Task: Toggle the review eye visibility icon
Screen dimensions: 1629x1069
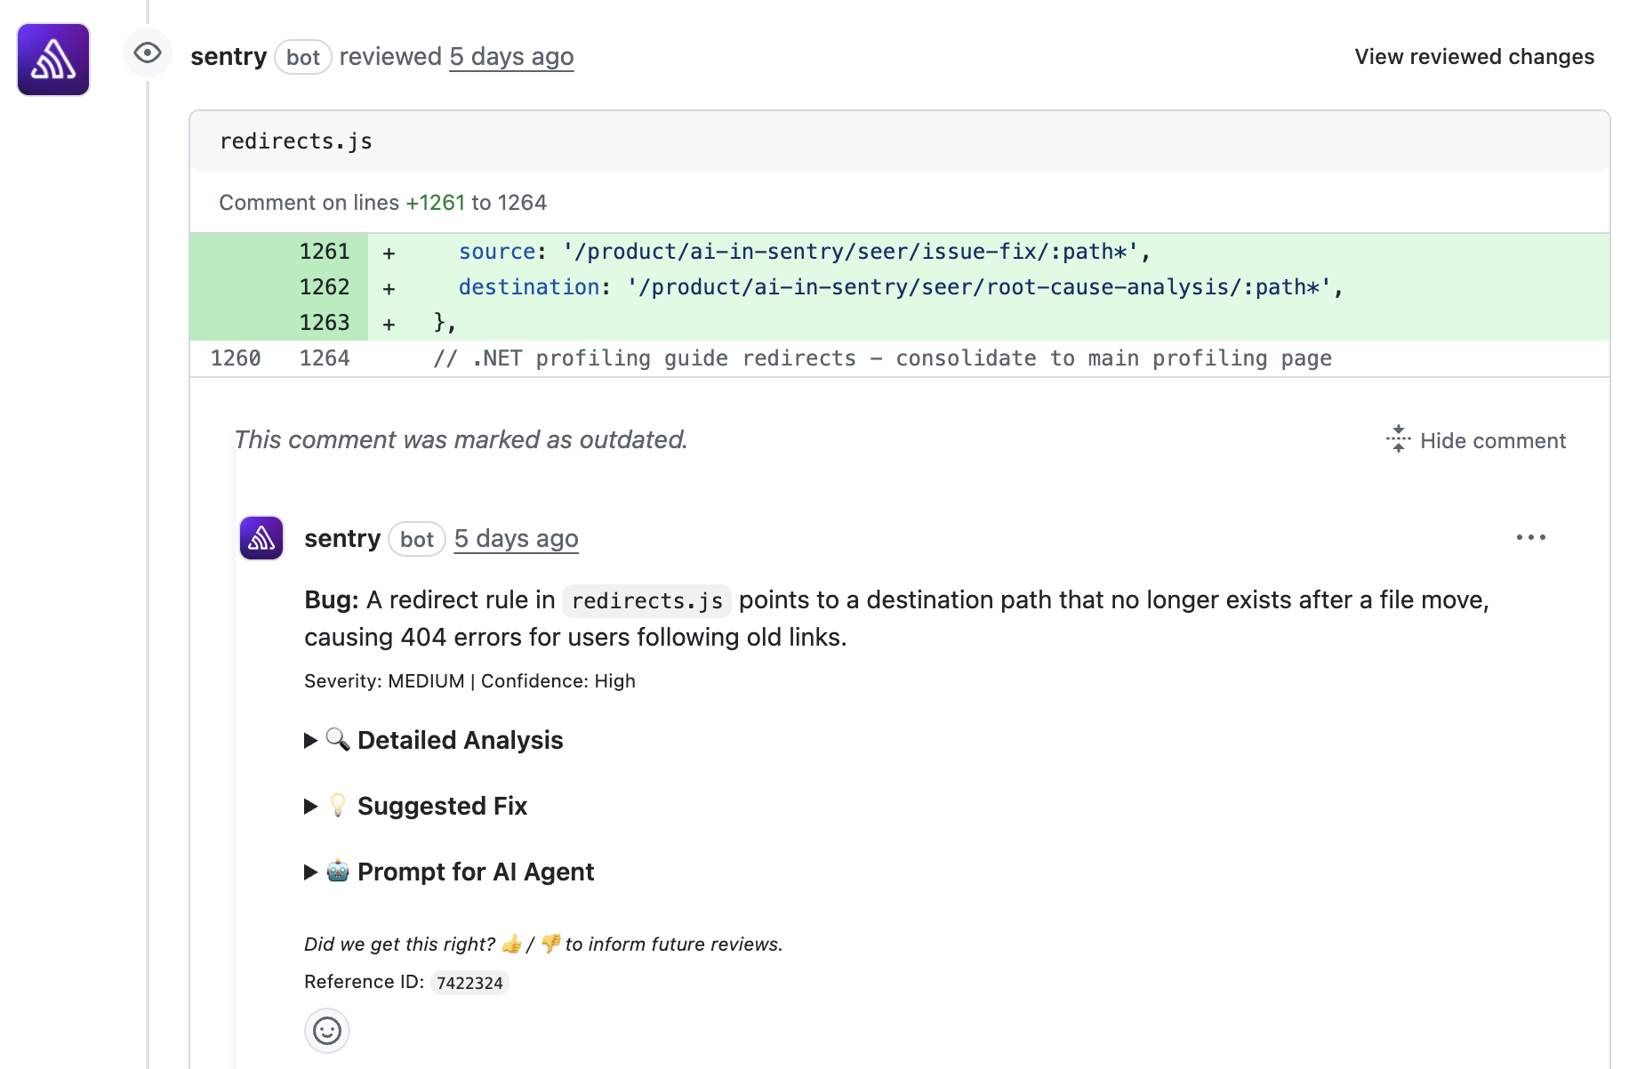Action: [x=147, y=53]
